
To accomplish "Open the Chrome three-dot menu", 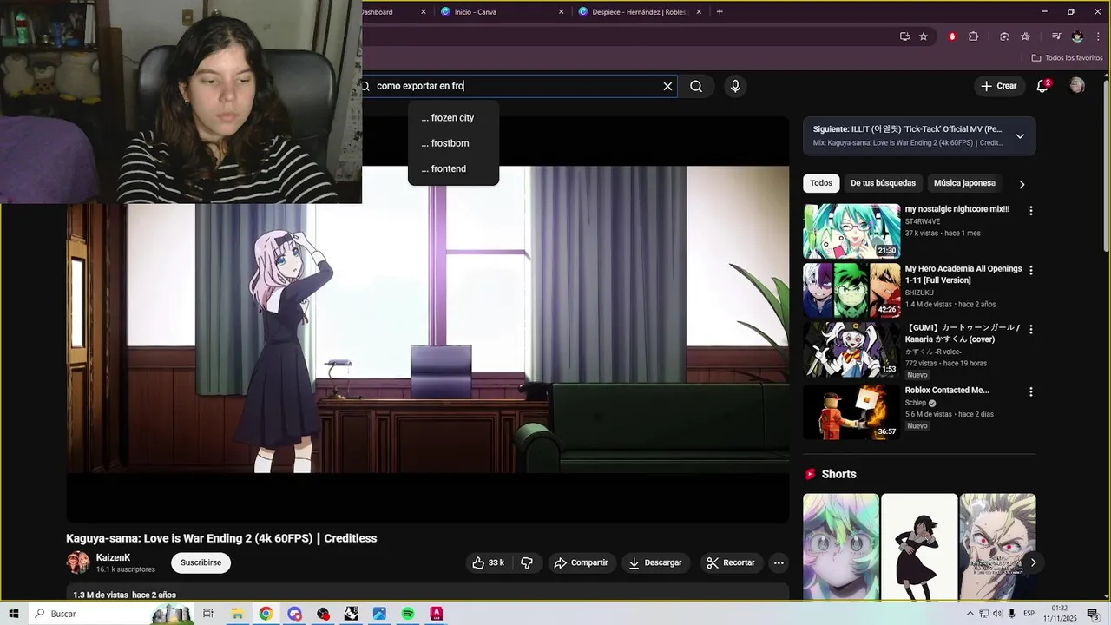I will (1098, 36).
